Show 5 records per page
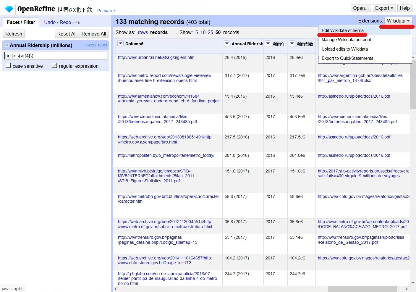Image resolution: width=416 pixels, height=292 pixels. [x=197, y=32]
